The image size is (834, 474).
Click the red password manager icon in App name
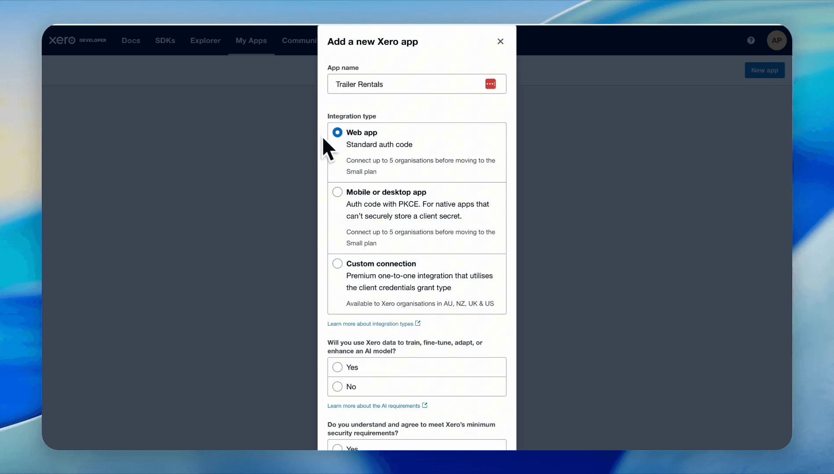pyautogui.click(x=490, y=84)
